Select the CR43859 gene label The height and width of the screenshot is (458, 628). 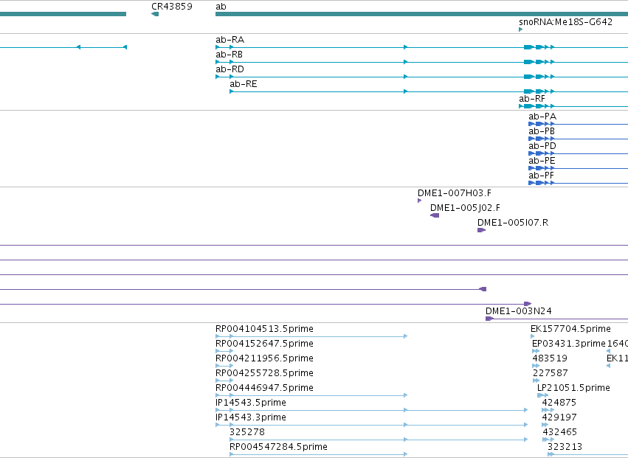point(172,7)
